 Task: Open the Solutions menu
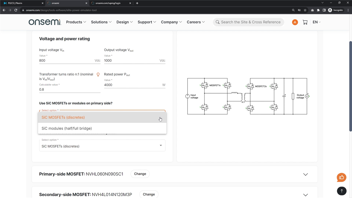101,22
